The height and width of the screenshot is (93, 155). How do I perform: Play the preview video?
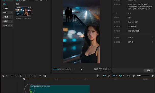click(x=81, y=69)
